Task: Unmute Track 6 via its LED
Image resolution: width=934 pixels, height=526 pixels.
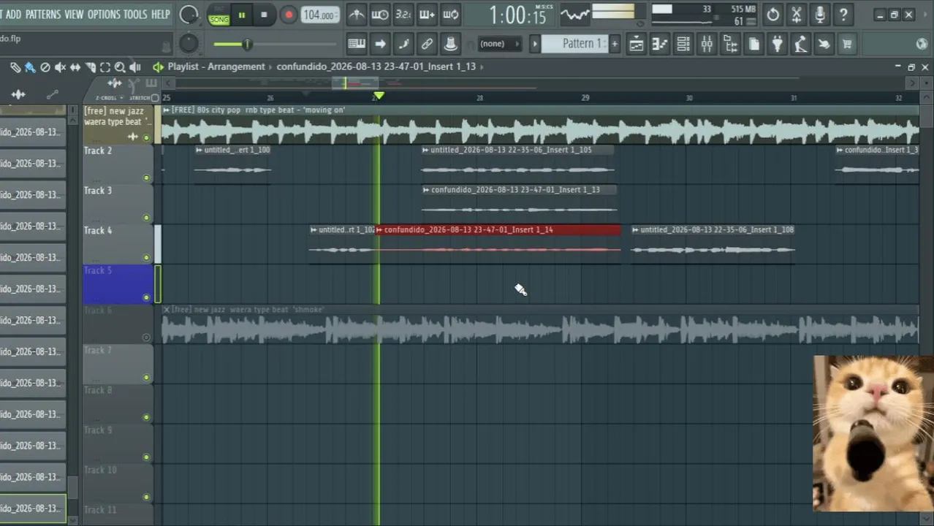Action: click(146, 338)
